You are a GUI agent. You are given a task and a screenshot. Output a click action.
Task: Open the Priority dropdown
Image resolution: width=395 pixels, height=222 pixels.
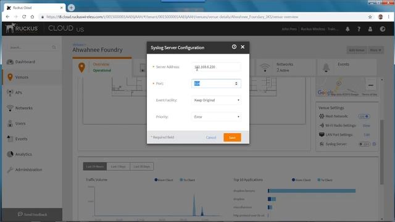pyautogui.click(x=216, y=117)
